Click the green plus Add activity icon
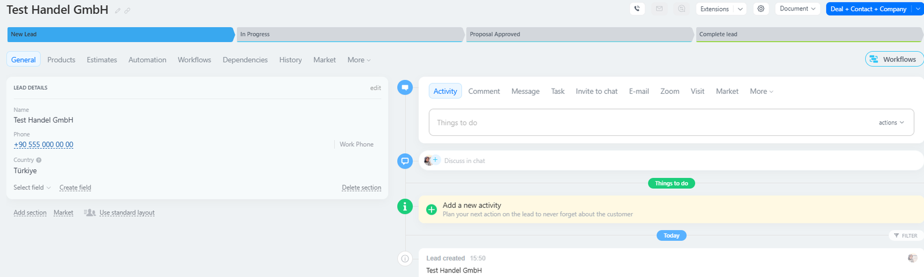Image resolution: width=924 pixels, height=277 pixels. (431, 210)
